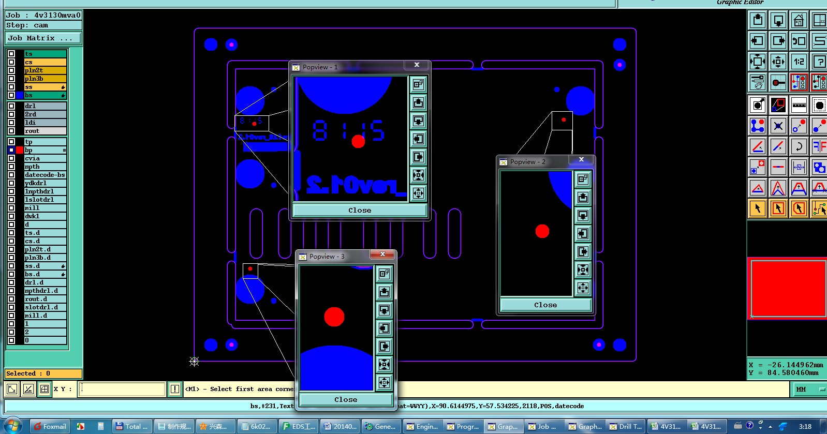Click the ruler measure tool icon

[799, 105]
